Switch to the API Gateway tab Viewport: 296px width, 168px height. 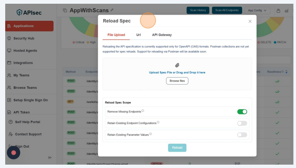[162, 35]
